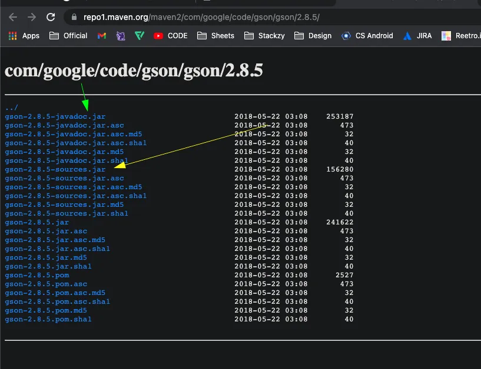The width and height of the screenshot is (481, 369).
Task: Open gson-2.8.5-sources.jar.asc.sha1 link
Action: pyautogui.click(x=76, y=196)
